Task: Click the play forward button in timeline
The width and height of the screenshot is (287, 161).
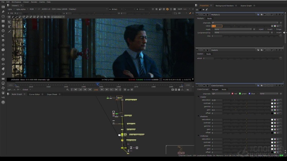Action: click(x=102, y=89)
